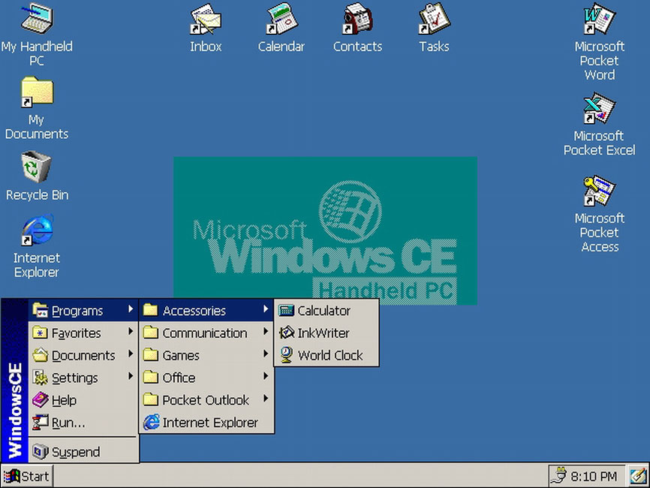
Task: Open My Documents folder icon
Action: [36, 94]
